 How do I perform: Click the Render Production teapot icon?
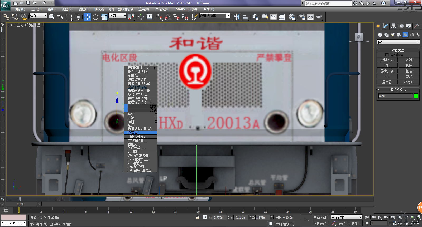coord(319,17)
